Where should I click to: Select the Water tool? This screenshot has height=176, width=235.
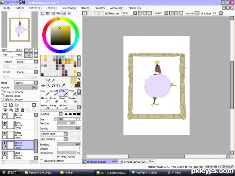click(72, 93)
